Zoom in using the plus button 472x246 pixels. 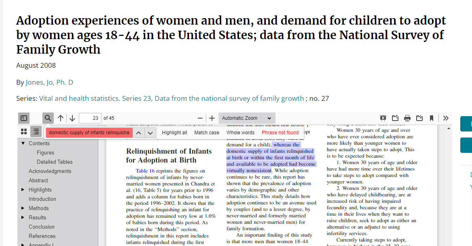click(x=212, y=118)
